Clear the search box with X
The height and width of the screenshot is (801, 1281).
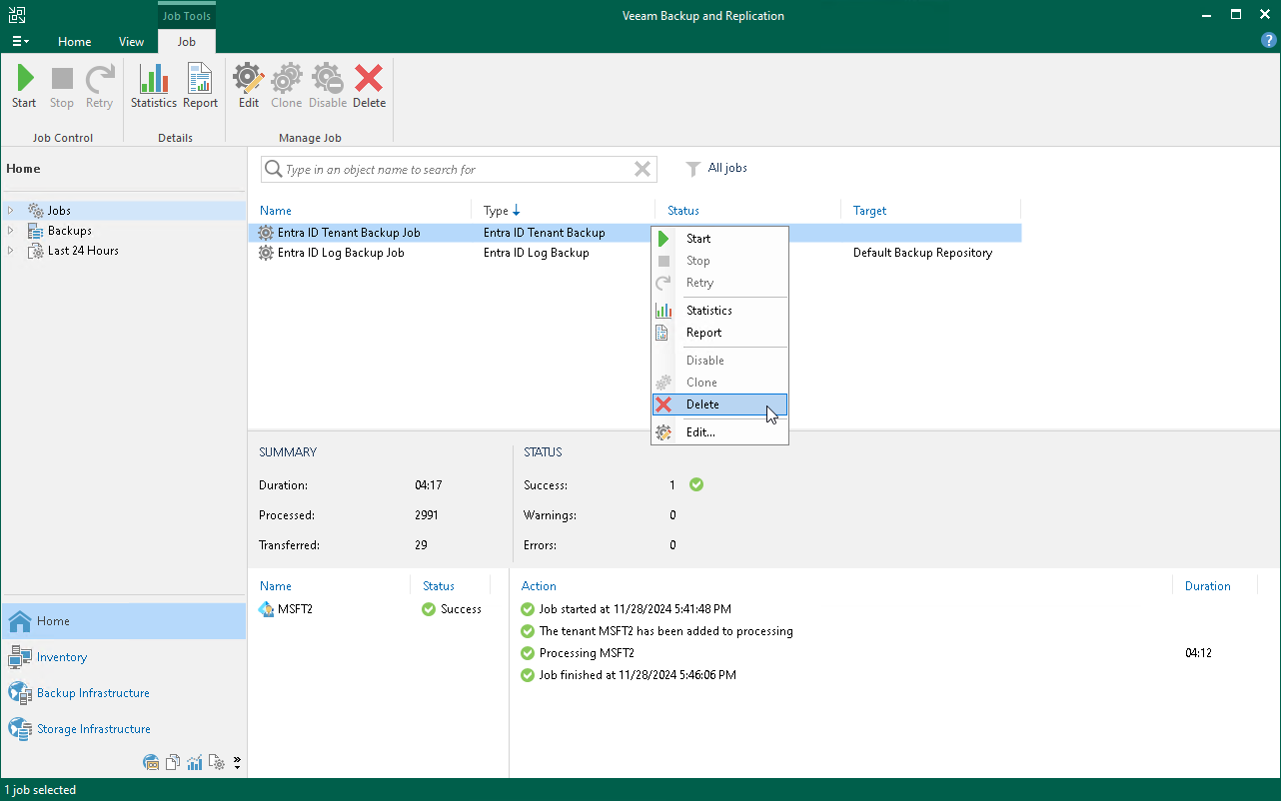coord(642,170)
